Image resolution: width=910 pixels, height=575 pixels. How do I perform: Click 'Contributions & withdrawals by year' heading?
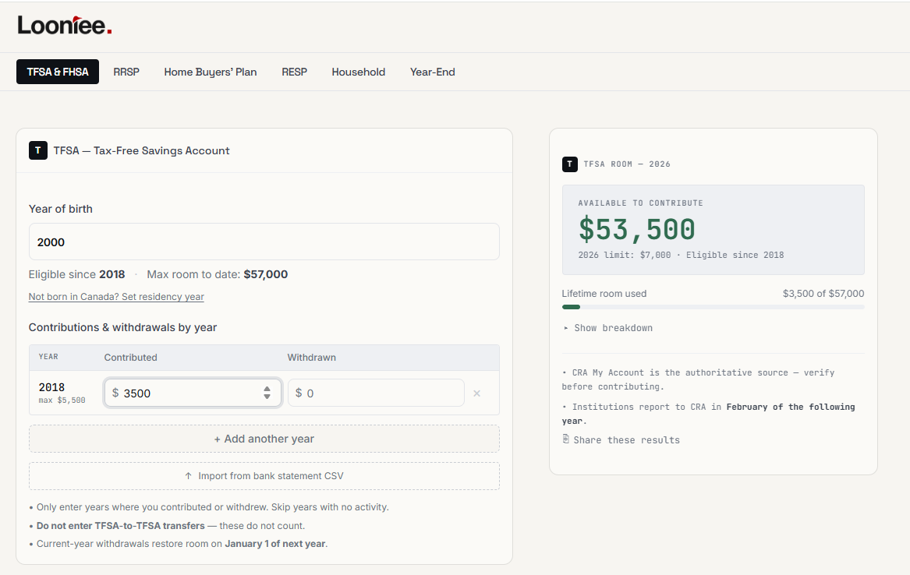(122, 327)
